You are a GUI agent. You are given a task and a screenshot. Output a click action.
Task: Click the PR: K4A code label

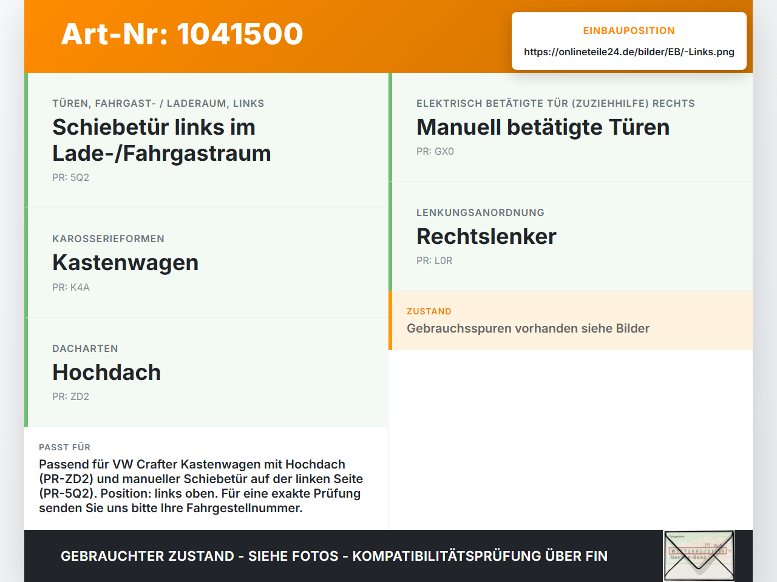click(x=71, y=287)
